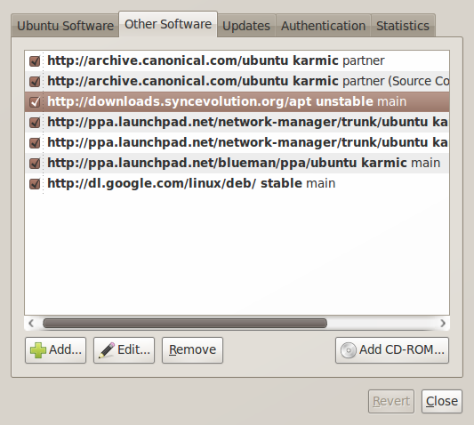The width and height of the screenshot is (474, 425).
Task: Uncheck dl.google.com stable main checkbox
Action: pos(35,183)
